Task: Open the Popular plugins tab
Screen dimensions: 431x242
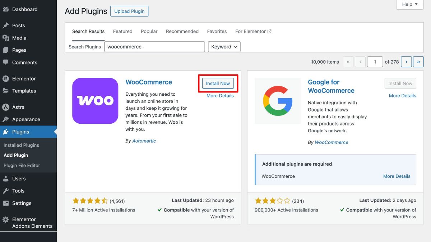Action: pyautogui.click(x=149, y=32)
